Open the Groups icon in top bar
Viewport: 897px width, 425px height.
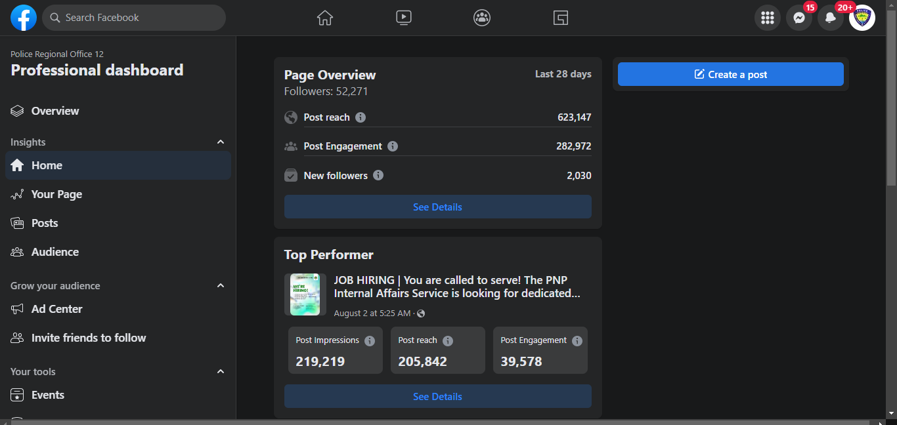tap(482, 18)
